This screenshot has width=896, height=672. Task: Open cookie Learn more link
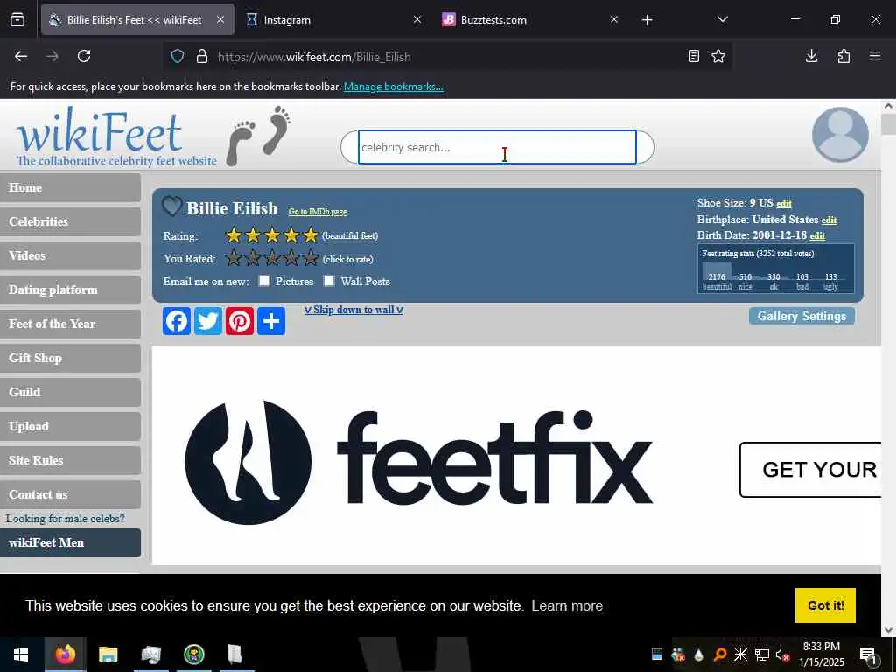click(567, 605)
